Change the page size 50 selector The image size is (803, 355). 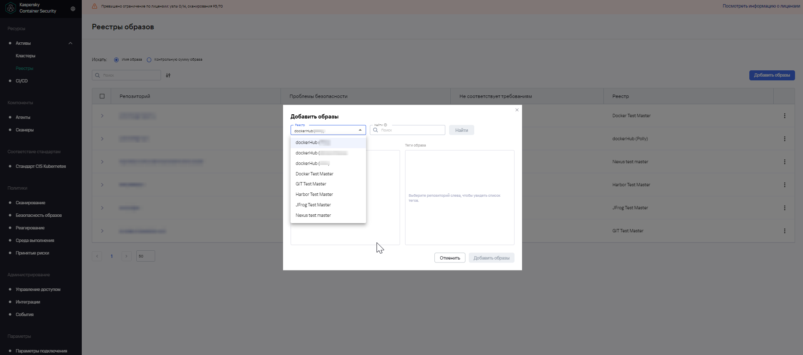(146, 256)
